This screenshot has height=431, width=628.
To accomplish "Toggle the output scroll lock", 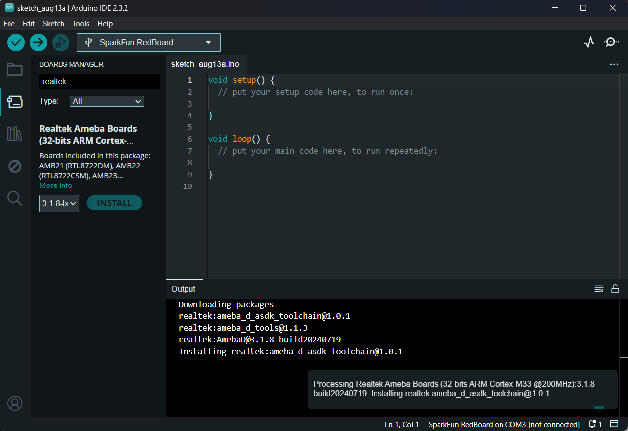I will click(x=615, y=289).
